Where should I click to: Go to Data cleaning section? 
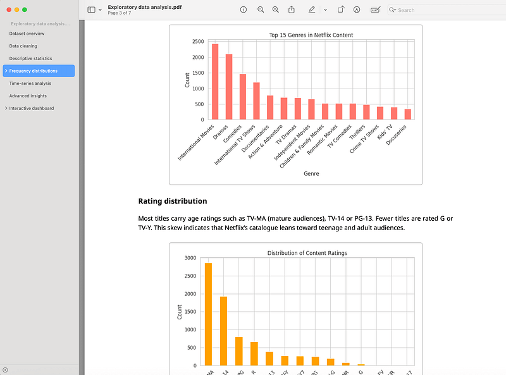[23, 46]
